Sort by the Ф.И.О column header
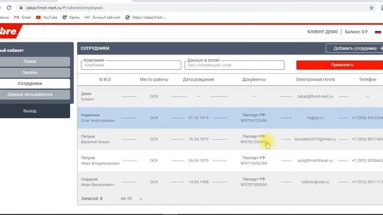The width and height of the screenshot is (383, 215). (x=105, y=79)
